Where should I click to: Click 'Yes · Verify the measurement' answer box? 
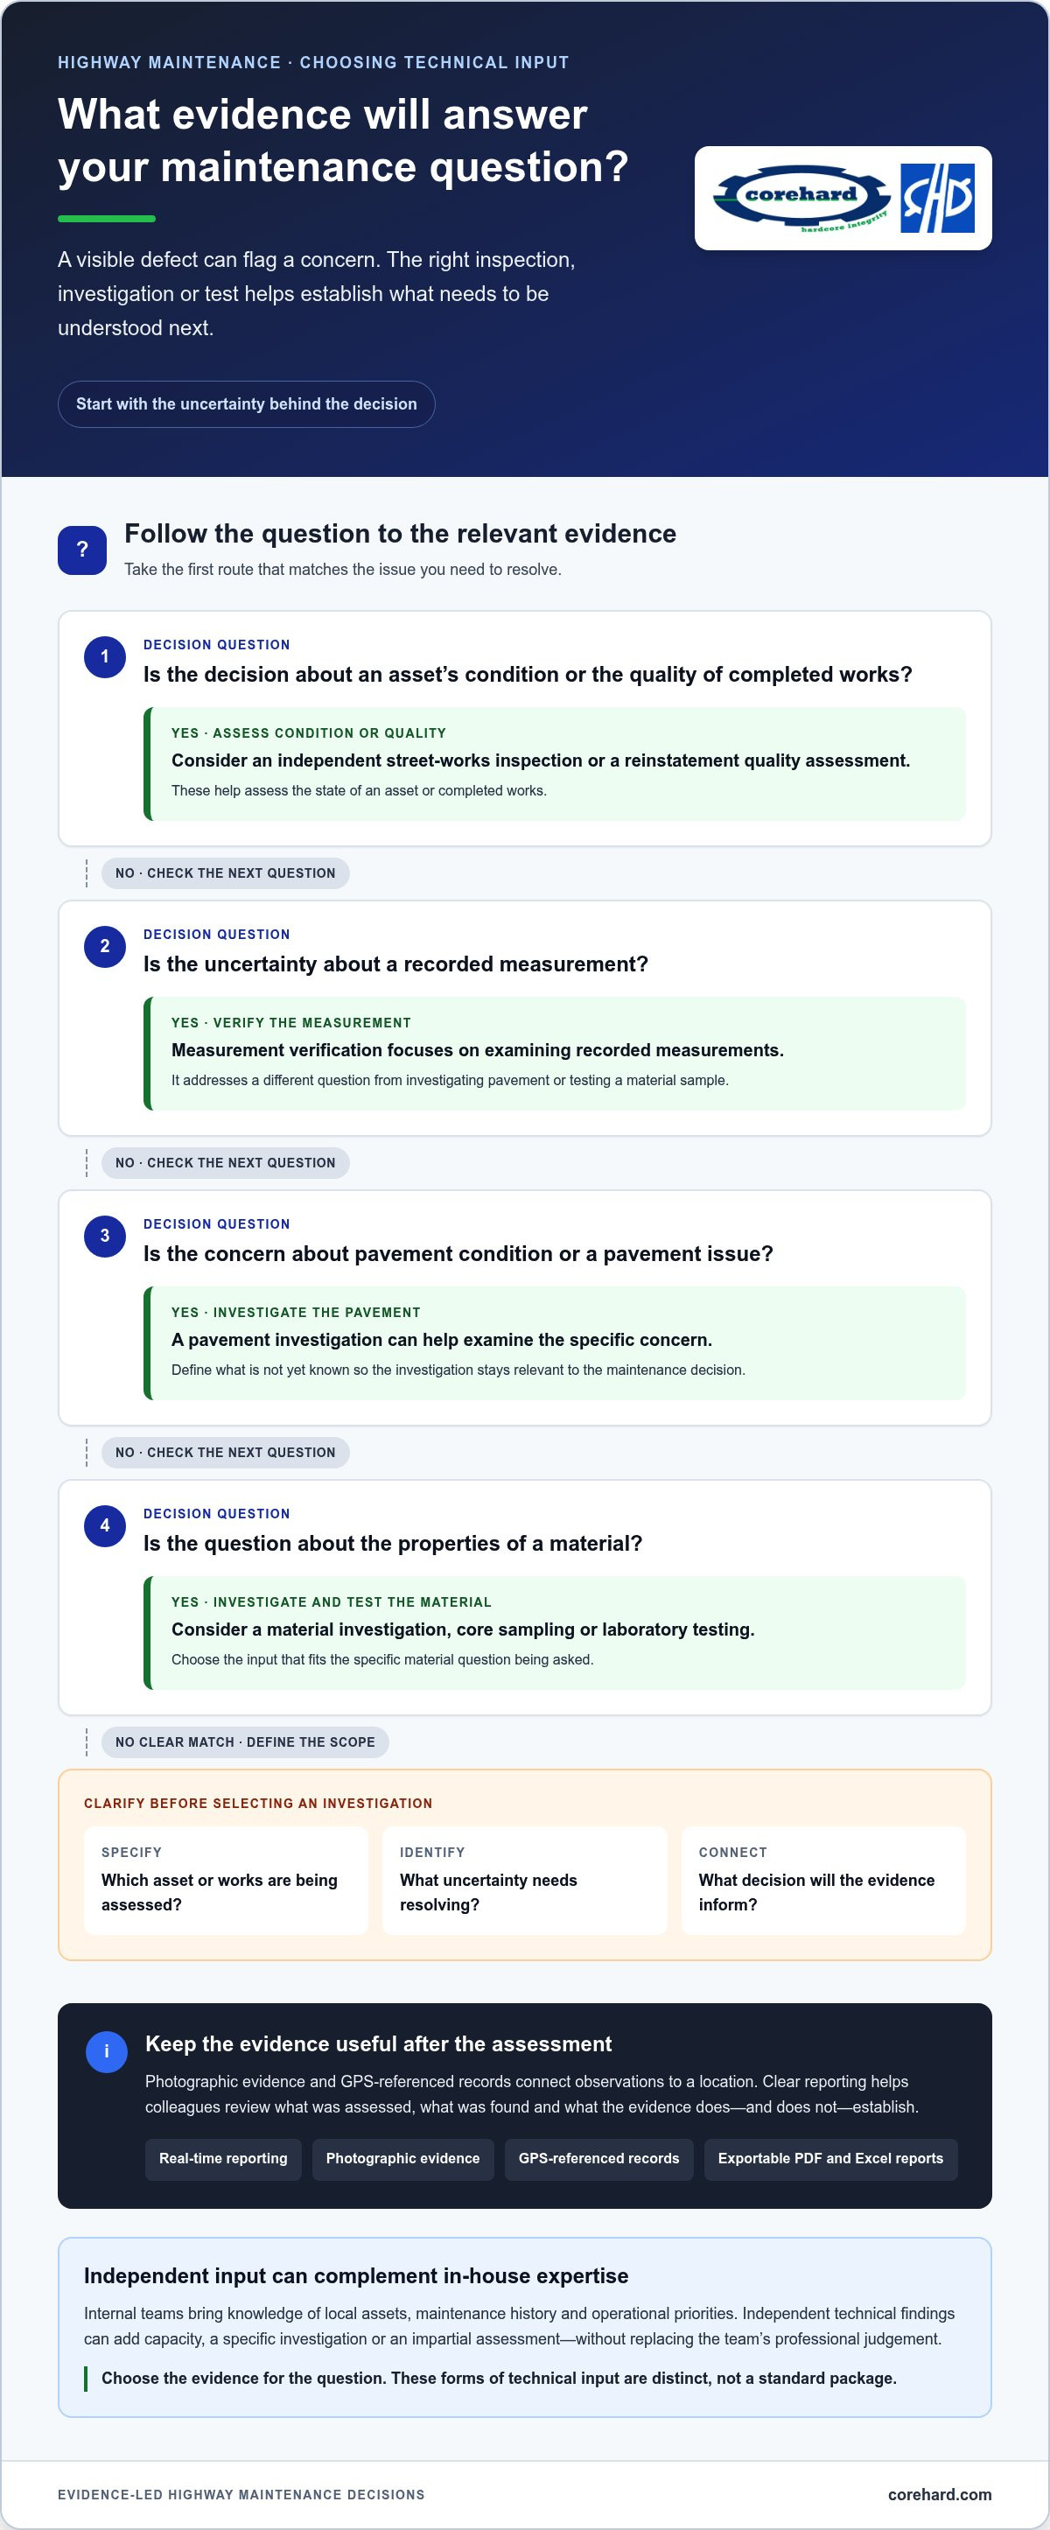(x=555, y=1053)
